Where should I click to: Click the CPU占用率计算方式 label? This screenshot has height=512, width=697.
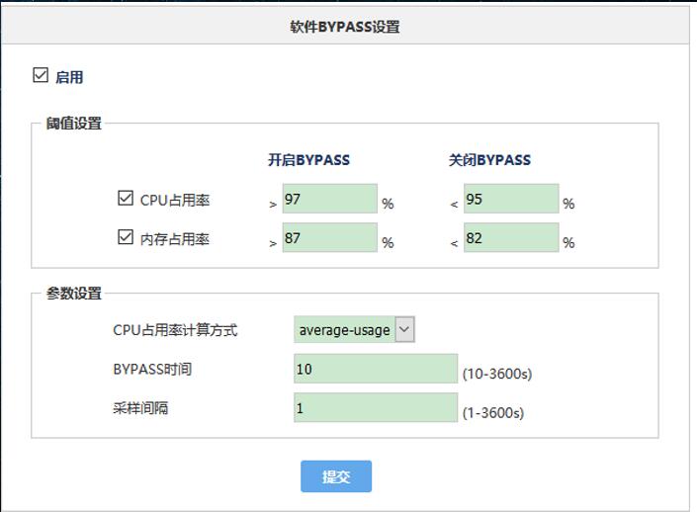175,330
